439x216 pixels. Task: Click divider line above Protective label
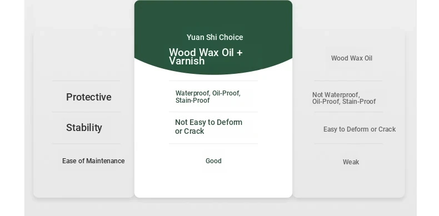point(86,81)
